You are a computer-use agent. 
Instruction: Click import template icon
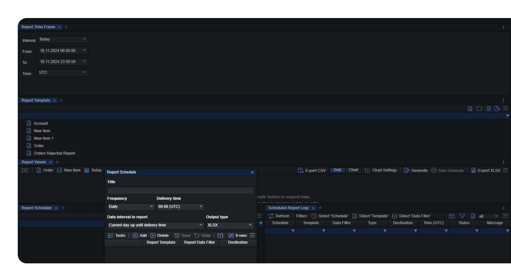pyautogui.click(x=488, y=109)
